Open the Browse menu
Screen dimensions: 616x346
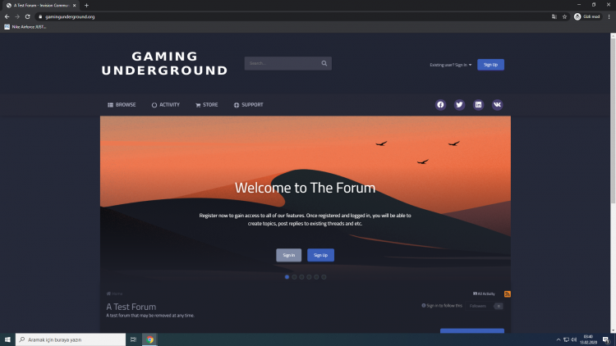point(122,105)
